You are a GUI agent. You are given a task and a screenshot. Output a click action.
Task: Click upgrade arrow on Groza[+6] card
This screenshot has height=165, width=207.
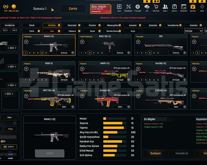82,96
